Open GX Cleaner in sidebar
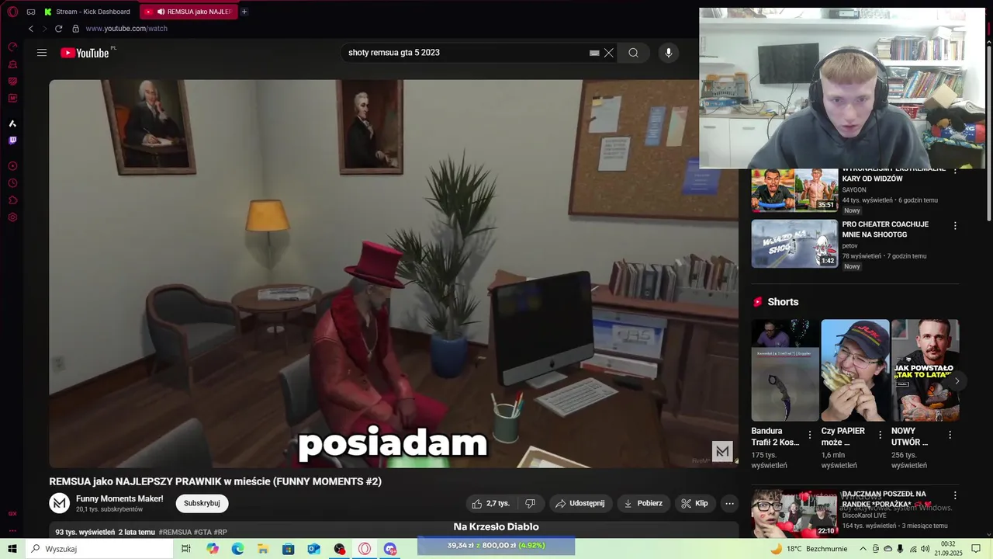The width and height of the screenshot is (993, 559). (x=12, y=64)
